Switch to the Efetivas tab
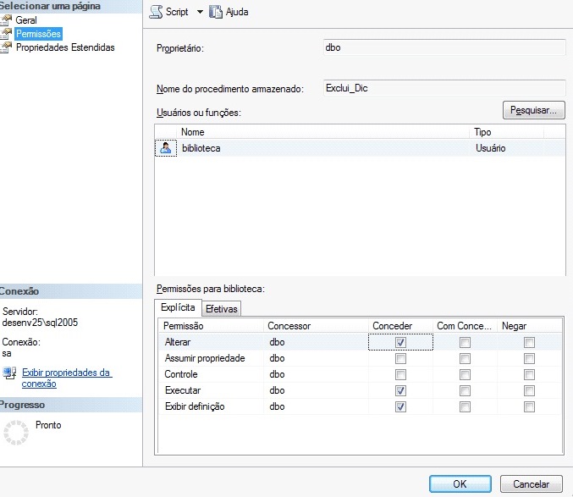The width and height of the screenshot is (573, 497). click(222, 309)
